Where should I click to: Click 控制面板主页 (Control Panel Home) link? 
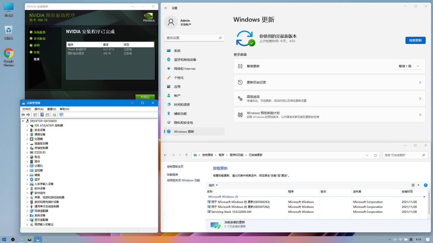pos(175,167)
